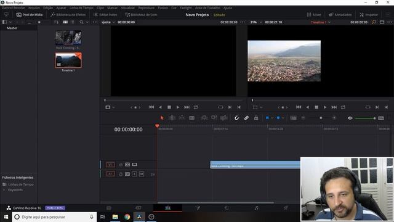Select the blue clip on the timeline

(255, 165)
